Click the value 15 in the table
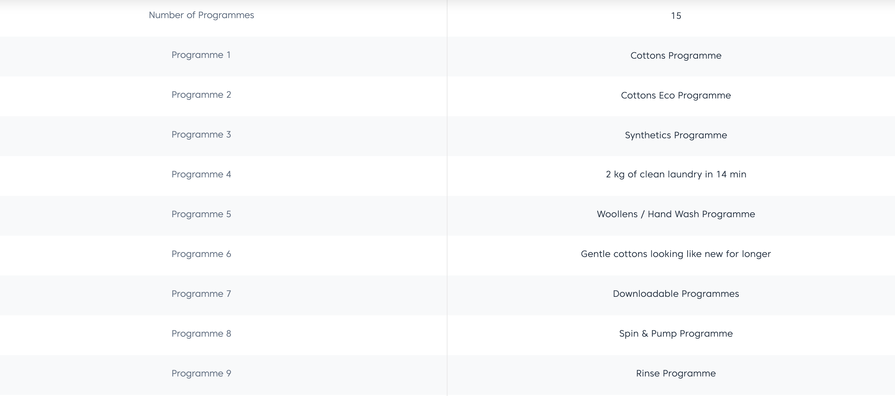895x396 pixels. [x=676, y=16]
